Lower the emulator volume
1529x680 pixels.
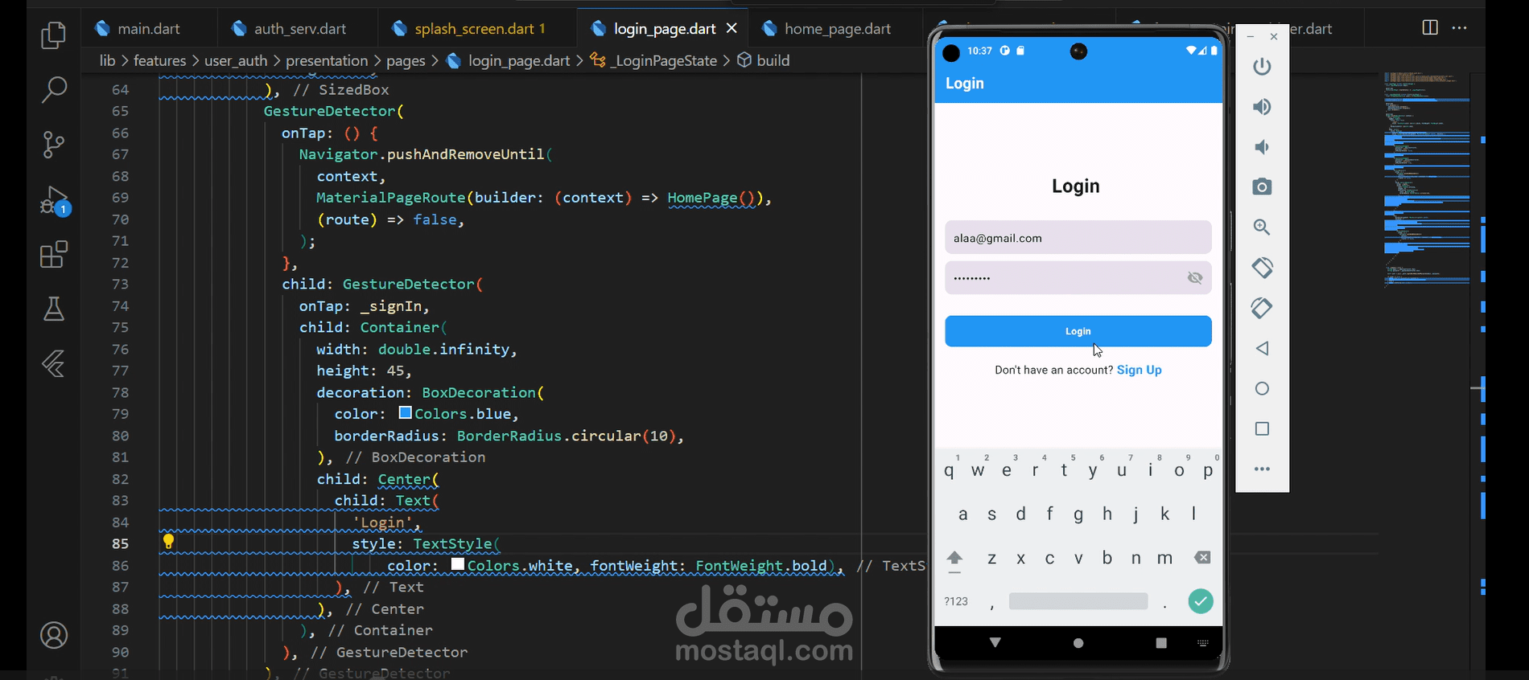1262,147
